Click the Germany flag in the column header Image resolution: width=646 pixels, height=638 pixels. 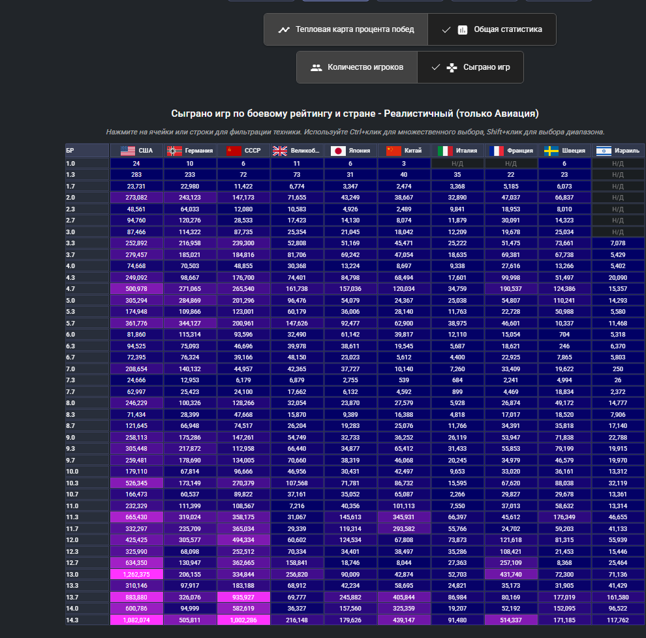click(x=174, y=151)
